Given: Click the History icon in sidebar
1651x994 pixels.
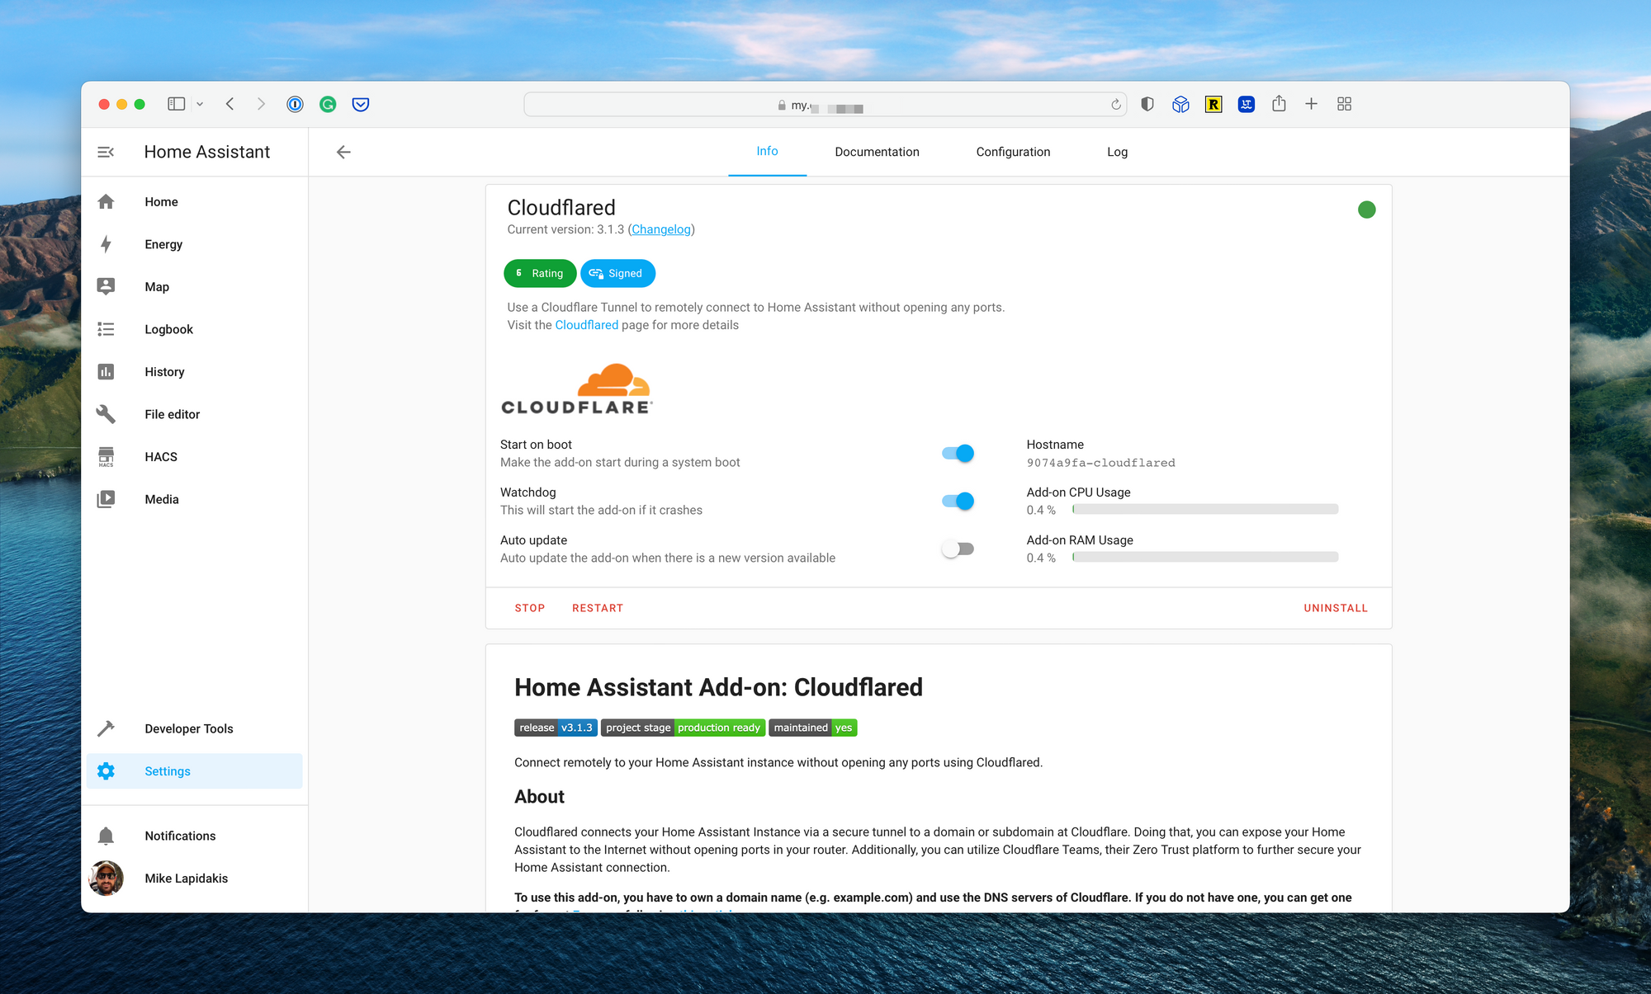Looking at the screenshot, I should pyautogui.click(x=107, y=371).
